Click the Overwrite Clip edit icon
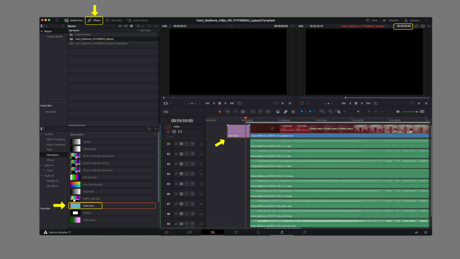 (x=260, y=112)
